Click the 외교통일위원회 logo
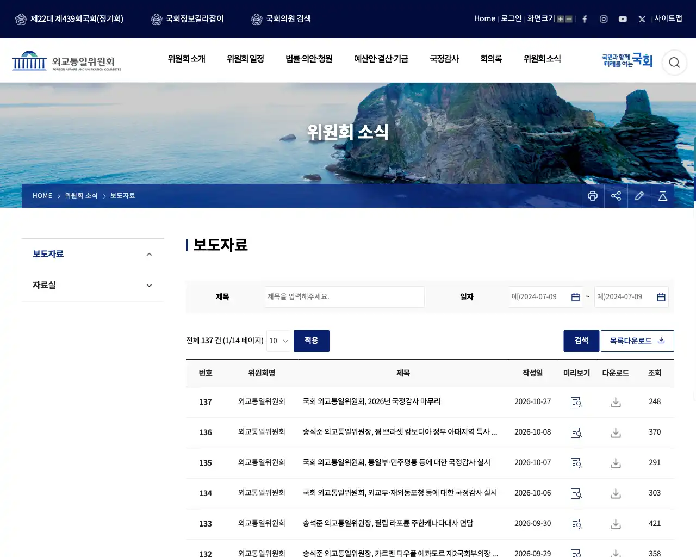This screenshot has height=557, width=696. [x=66, y=61]
